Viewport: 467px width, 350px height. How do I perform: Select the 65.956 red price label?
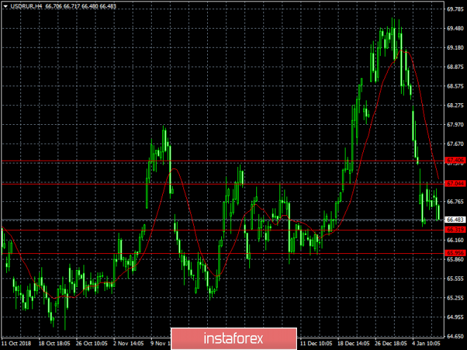tap(455, 253)
